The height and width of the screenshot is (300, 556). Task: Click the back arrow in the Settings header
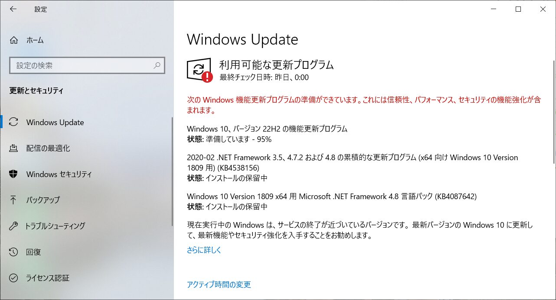pos(13,9)
